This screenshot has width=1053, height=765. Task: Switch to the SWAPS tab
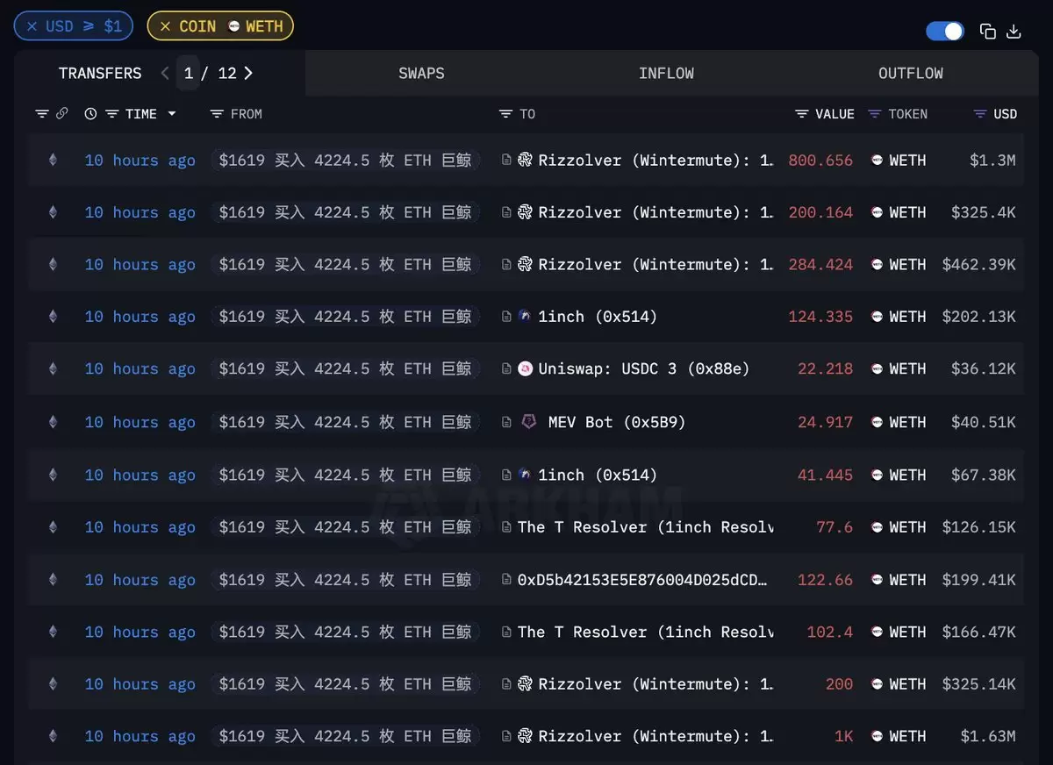pyautogui.click(x=421, y=74)
